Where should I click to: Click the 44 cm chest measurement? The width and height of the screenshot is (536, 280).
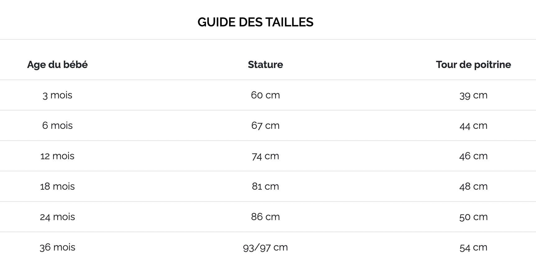pyautogui.click(x=473, y=125)
